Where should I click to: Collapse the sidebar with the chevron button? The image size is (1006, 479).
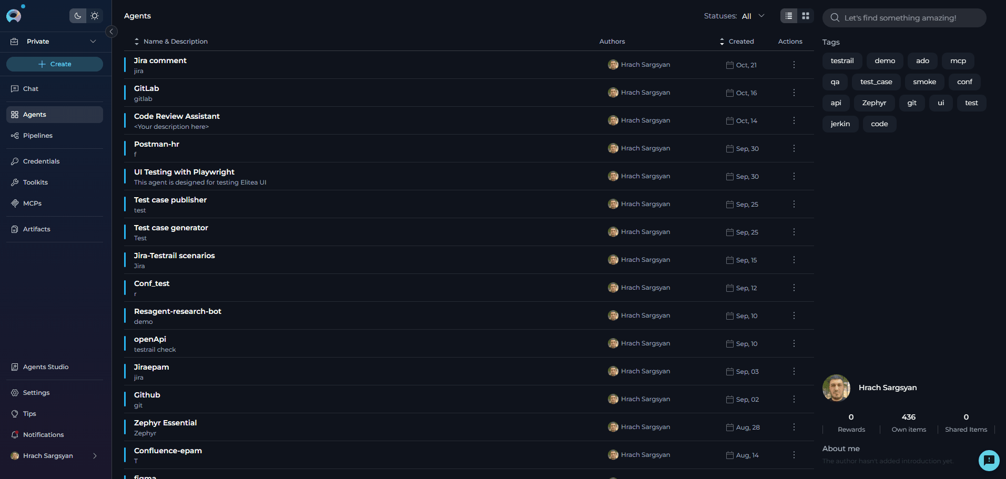(x=111, y=32)
